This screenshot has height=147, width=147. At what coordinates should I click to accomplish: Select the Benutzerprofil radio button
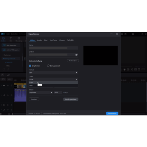(x=48, y=66)
